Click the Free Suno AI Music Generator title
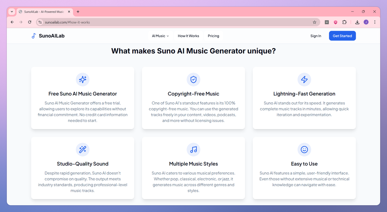 [83, 94]
